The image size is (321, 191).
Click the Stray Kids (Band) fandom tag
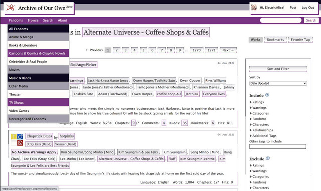[39, 144]
